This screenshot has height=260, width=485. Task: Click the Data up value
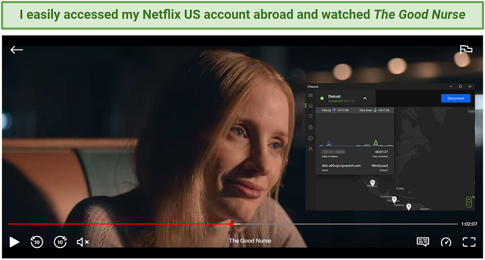point(342,110)
